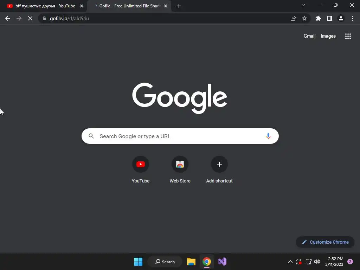Open the clock showing 2:52 PM
Viewport: 360px width, 270px height.
[x=334, y=262]
